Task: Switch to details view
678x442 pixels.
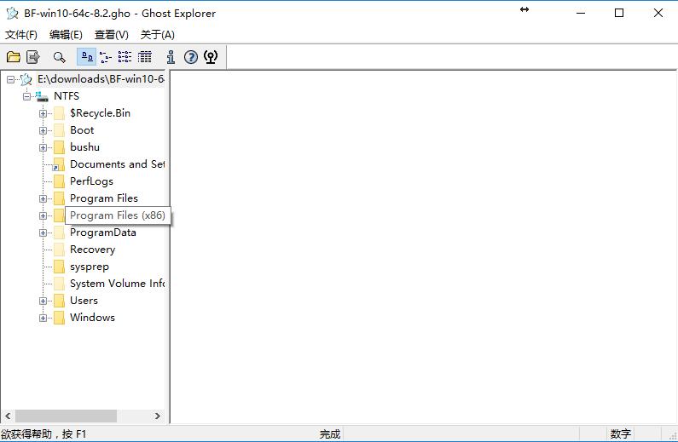Action: tap(145, 57)
